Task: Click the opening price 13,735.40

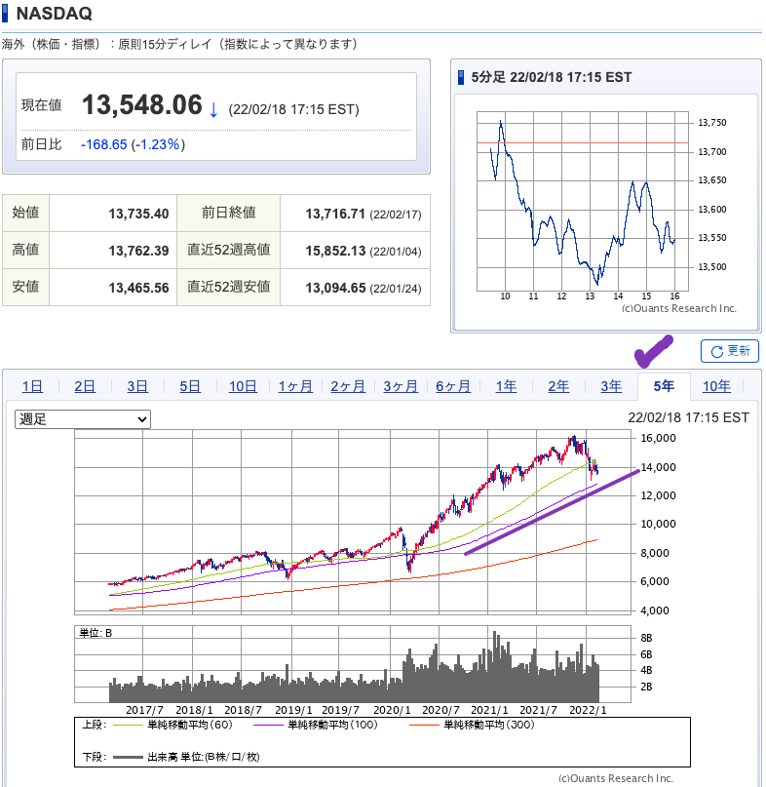Action: click(x=139, y=214)
